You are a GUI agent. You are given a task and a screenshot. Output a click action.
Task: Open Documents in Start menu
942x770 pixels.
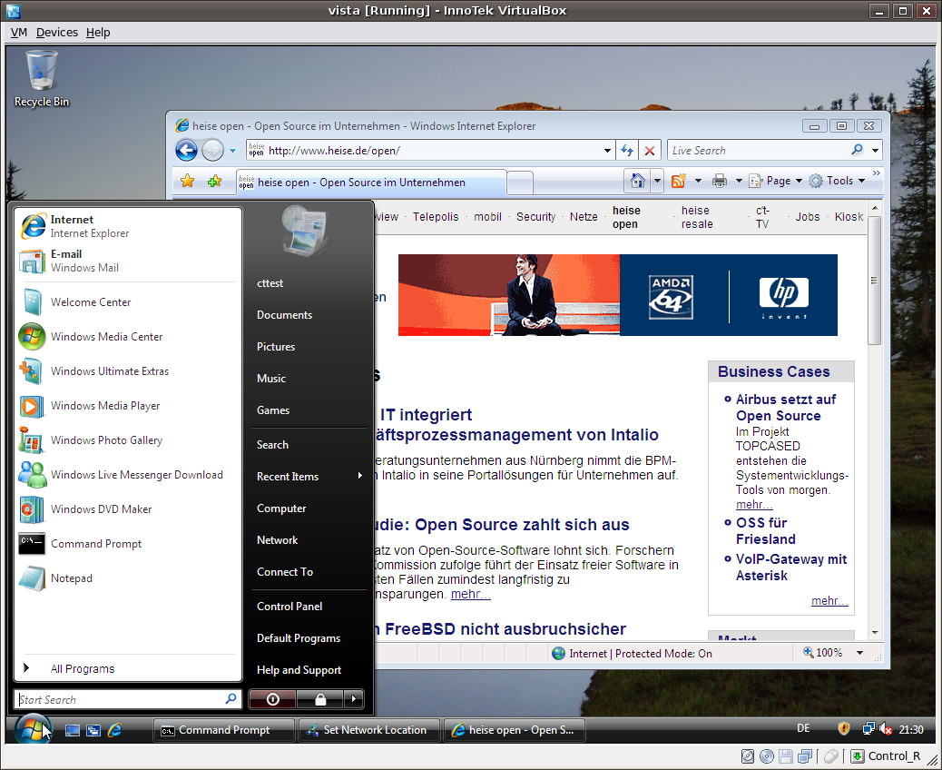[x=309, y=314]
